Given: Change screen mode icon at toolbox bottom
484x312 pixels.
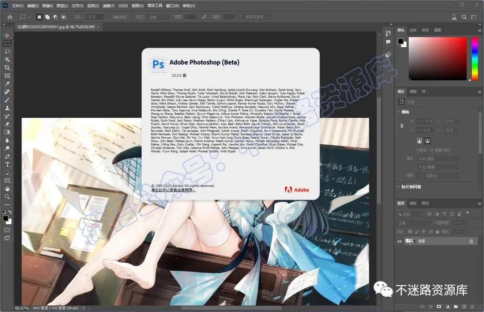Looking at the screenshot, I should (x=7, y=238).
